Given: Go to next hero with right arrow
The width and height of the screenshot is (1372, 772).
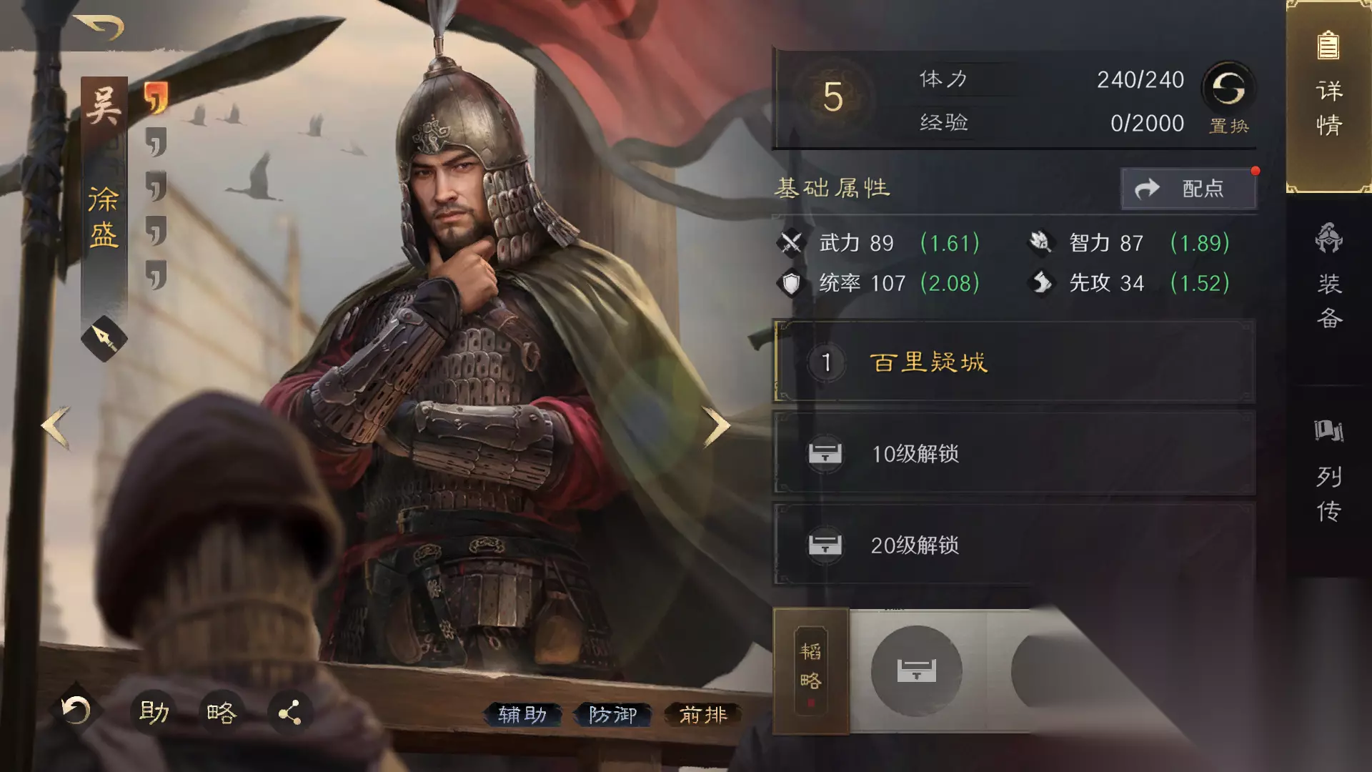Looking at the screenshot, I should point(716,427).
